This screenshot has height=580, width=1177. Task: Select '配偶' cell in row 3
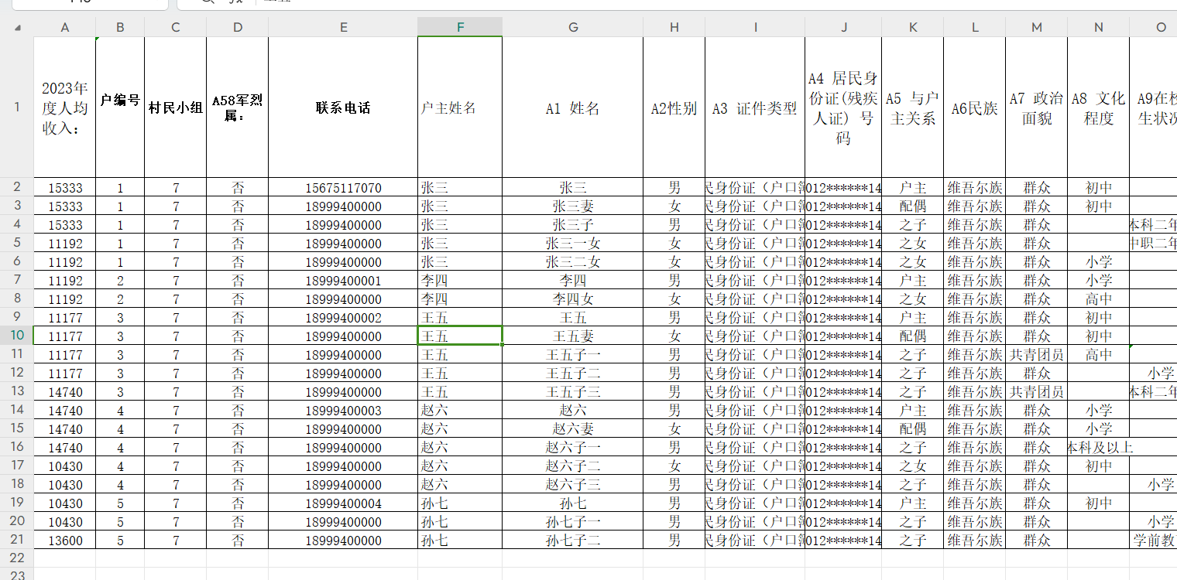click(x=913, y=206)
